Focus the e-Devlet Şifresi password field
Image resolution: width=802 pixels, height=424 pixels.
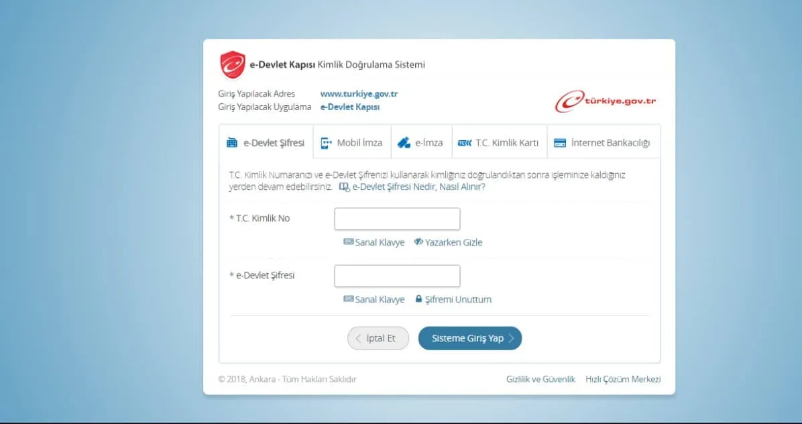pos(398,276)
